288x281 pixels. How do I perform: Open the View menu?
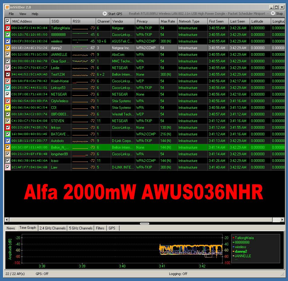pos(23,14)
